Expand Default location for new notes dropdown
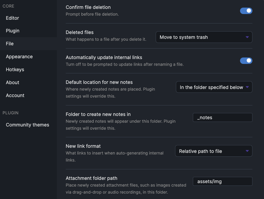264x199 pixels. [x=214, y=87]
